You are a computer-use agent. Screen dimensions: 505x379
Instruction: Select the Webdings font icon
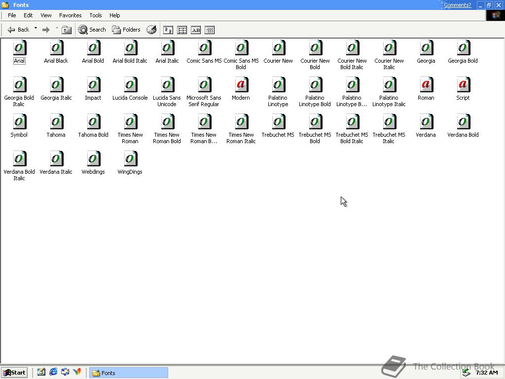[93, 159]
